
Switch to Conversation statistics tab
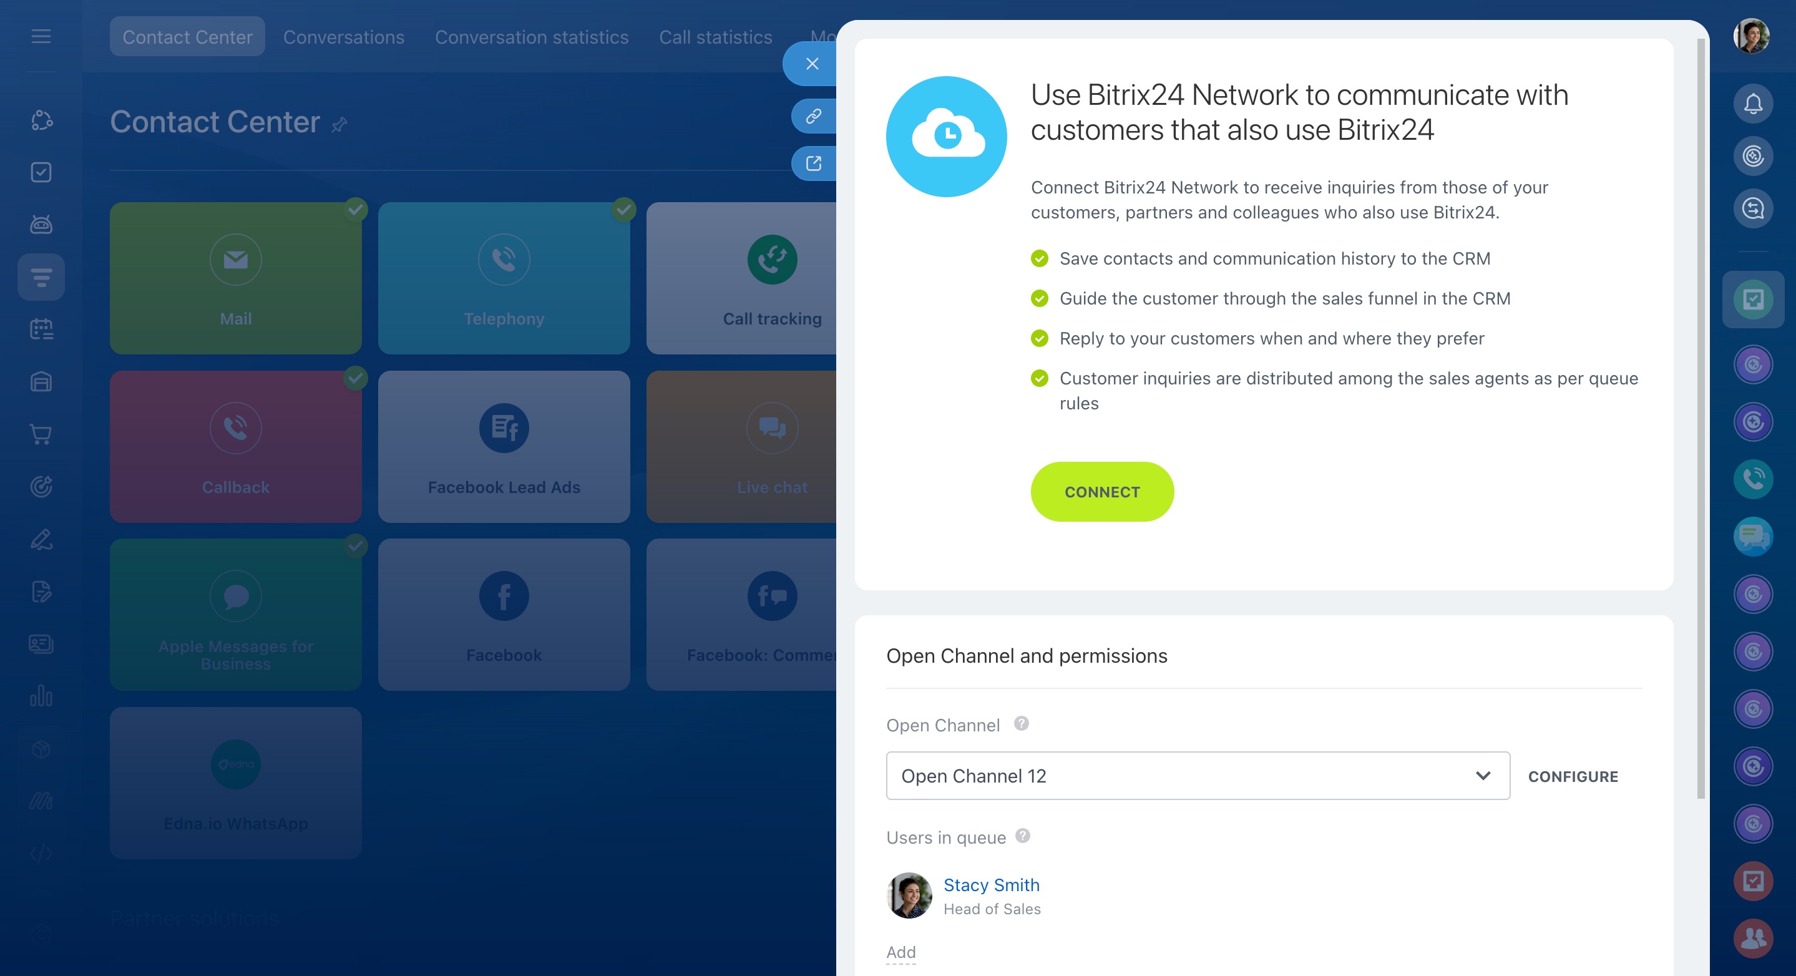click(531, 37)
